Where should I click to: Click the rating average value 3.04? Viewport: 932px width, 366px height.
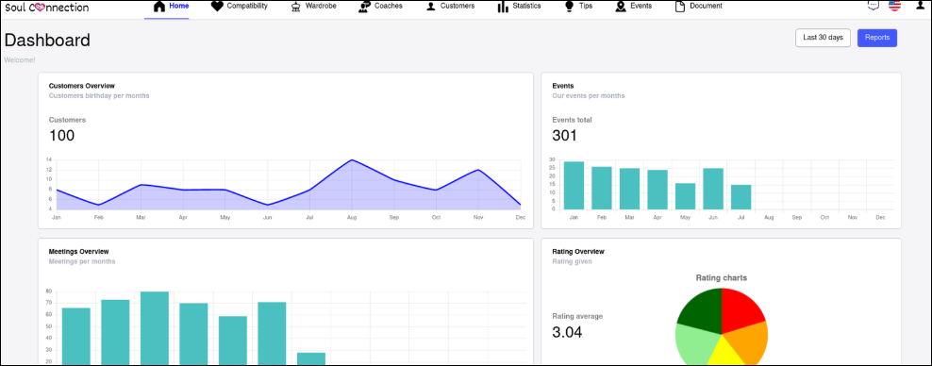pos(567,333)
